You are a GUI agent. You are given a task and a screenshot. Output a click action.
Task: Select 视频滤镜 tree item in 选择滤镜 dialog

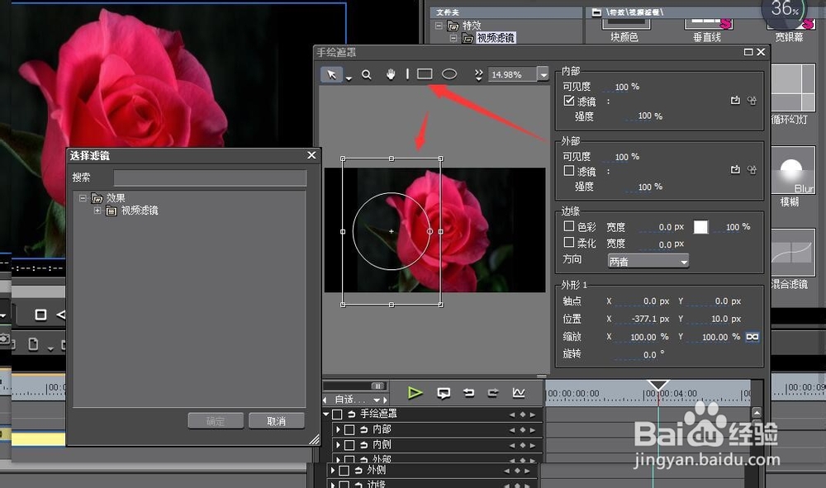(140, 211)
